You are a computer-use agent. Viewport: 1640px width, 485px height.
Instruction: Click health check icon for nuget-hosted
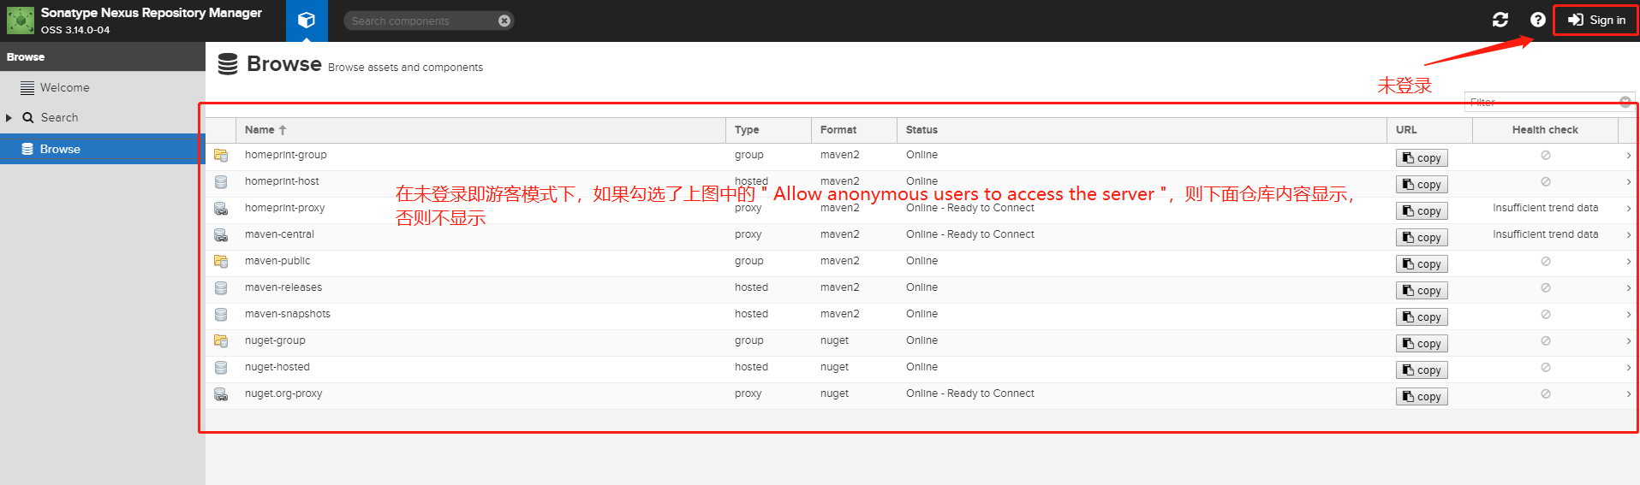(x=1546, y=368)
